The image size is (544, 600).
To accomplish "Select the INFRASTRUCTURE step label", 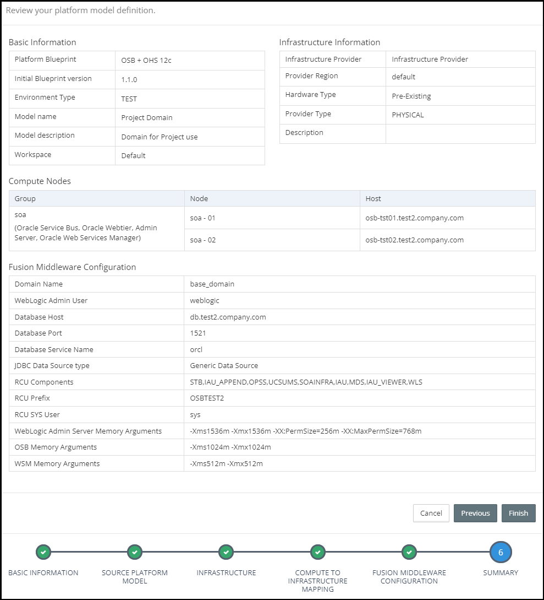I will (x=226, y=572).
